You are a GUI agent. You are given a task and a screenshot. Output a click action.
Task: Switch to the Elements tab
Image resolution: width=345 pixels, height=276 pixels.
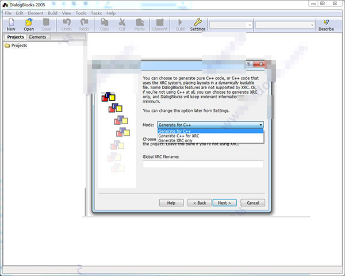(x=37, y=37)
